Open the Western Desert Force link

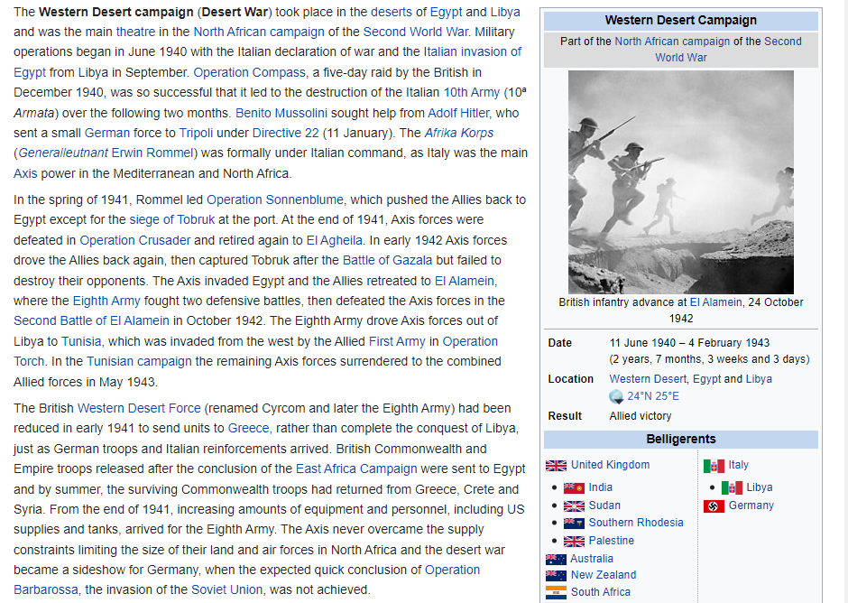point(139,409)
